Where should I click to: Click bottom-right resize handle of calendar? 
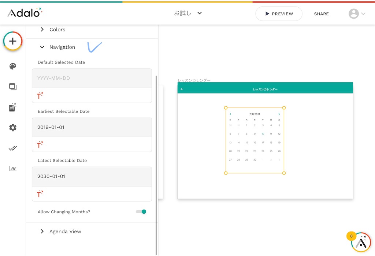(284, 173)
